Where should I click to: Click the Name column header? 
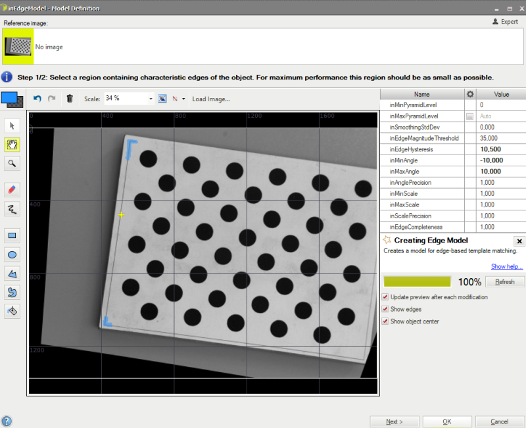[x=422, y=94]
